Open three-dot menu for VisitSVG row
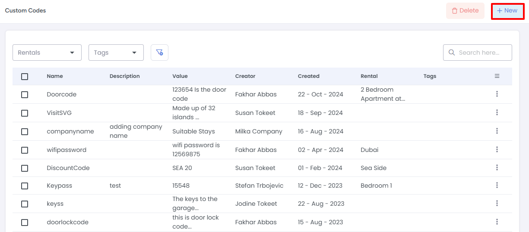This screenshot has height=232, width=529. [497, 113]
